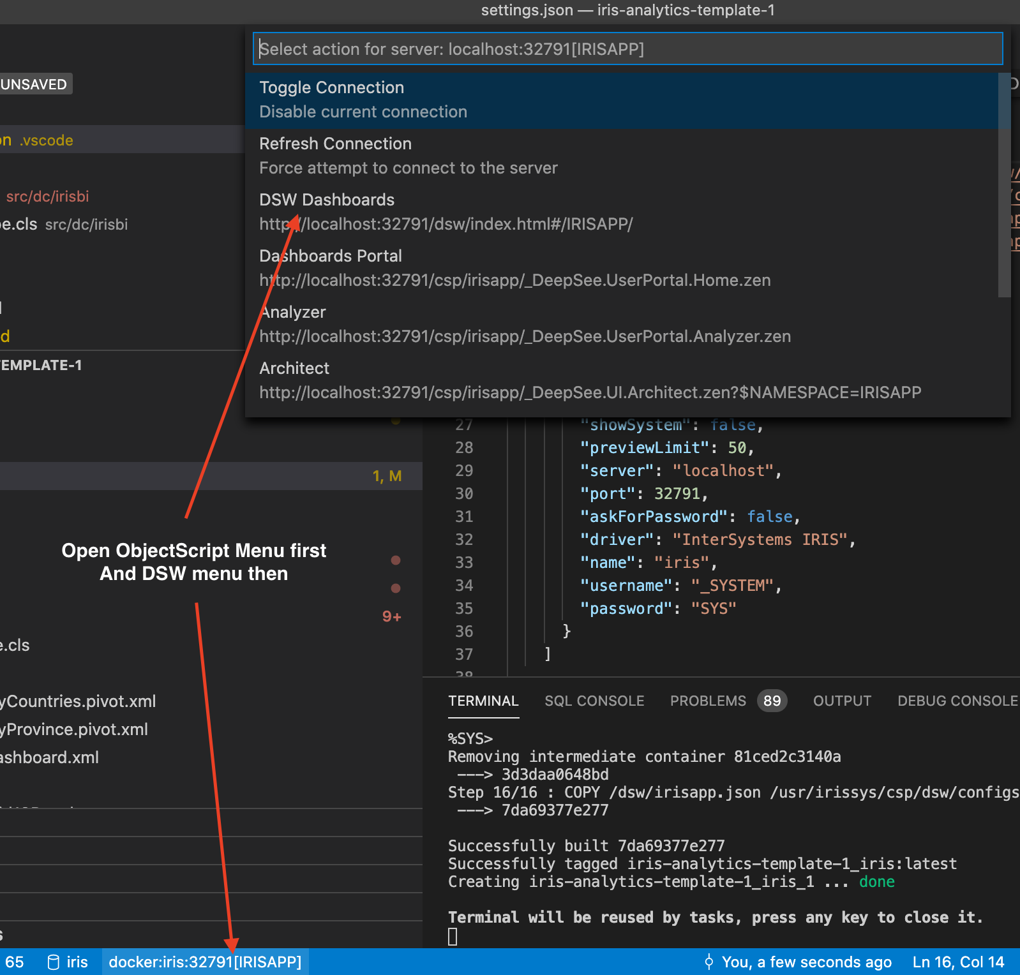
Task: Click src/dc/irisbi path entry in open editors
Action: (x=47, y=196)
